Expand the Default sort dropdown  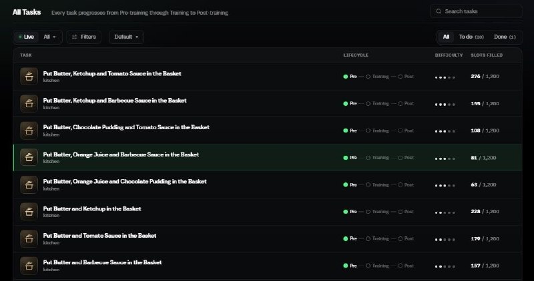(x=126, y=37)
